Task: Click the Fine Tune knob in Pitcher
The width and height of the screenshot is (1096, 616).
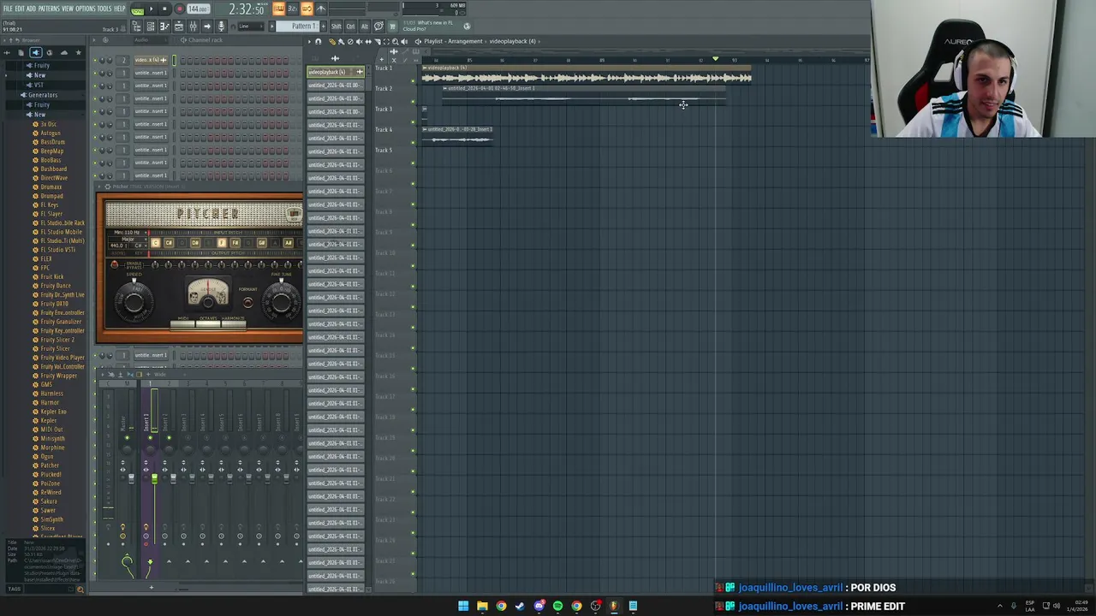Action: click(282, 300)
